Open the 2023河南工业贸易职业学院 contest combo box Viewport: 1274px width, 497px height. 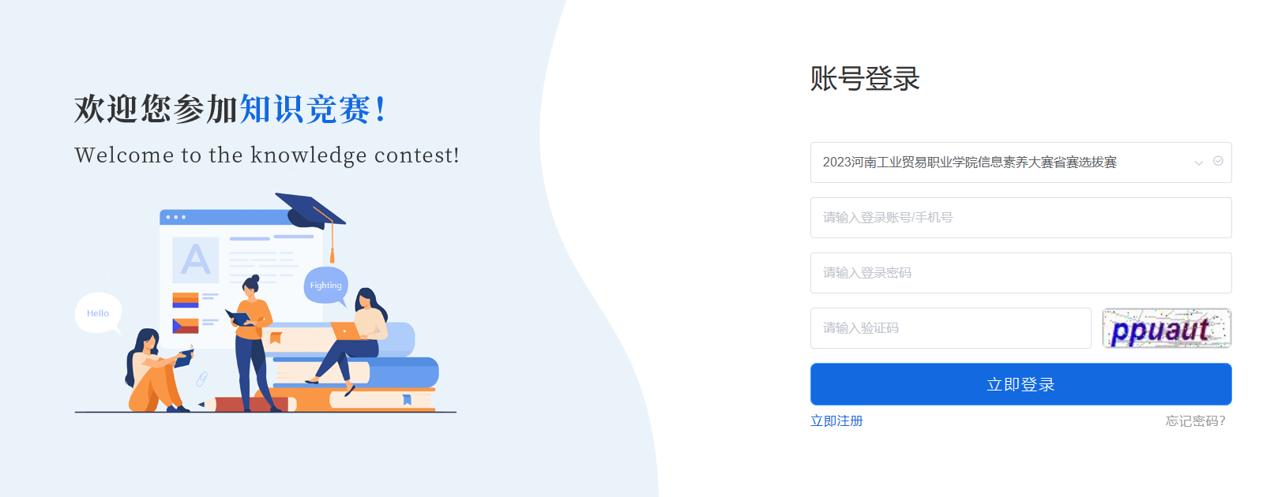[x=995, y=163]
